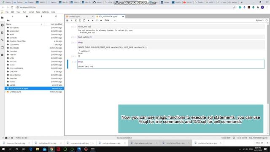Click Show all downloads button

[x=259, y=143]
